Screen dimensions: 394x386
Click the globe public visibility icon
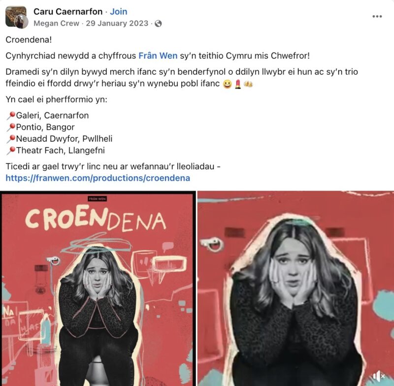(158, 23)
